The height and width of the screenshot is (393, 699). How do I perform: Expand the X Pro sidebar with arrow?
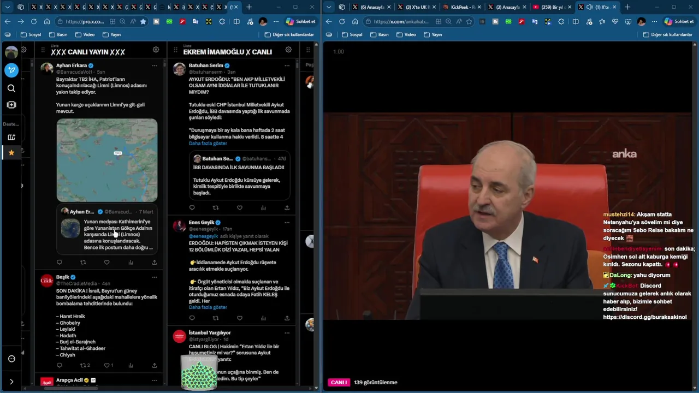point(11,382)
